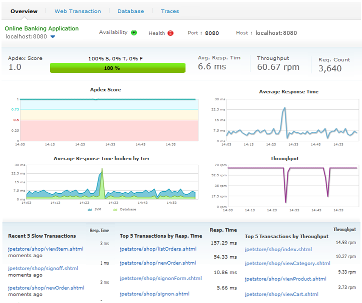362x303 pixels.
Task: Click the green Availability status icon
Action: [134, 33]
